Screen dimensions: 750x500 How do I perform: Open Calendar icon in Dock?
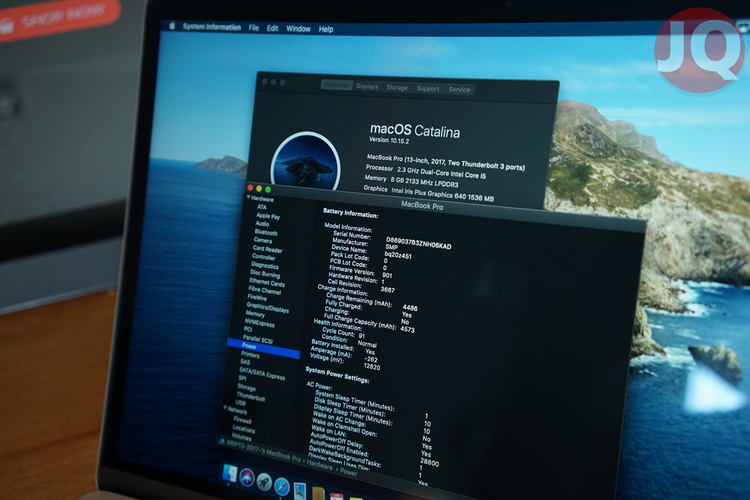[337, 496]
